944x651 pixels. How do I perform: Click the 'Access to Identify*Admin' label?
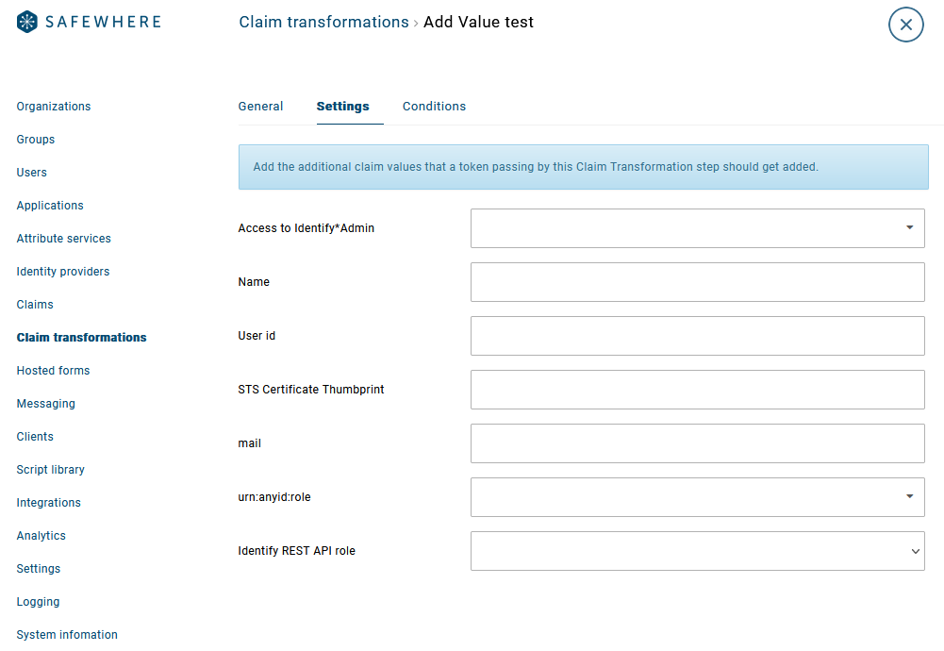(x=306, y=228)
